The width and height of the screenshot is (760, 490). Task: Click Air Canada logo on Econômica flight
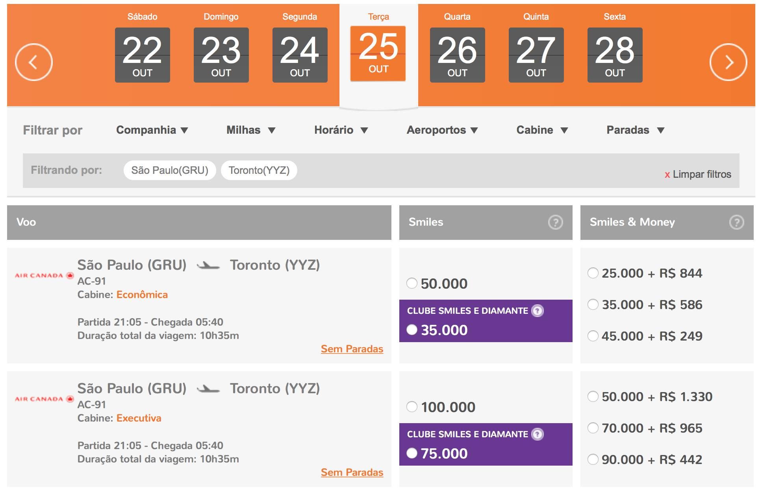click(x=44, y=275)
